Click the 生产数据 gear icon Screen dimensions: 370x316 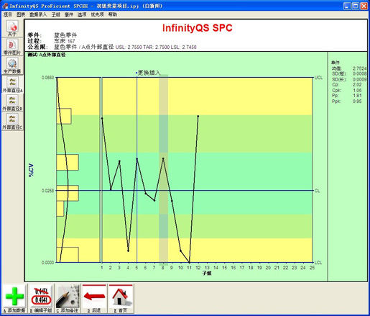[x=12, y=66]
